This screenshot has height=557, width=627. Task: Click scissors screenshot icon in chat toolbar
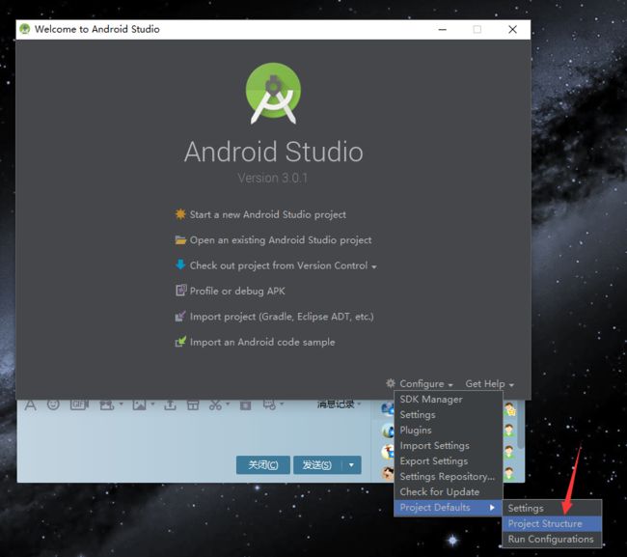215,404
